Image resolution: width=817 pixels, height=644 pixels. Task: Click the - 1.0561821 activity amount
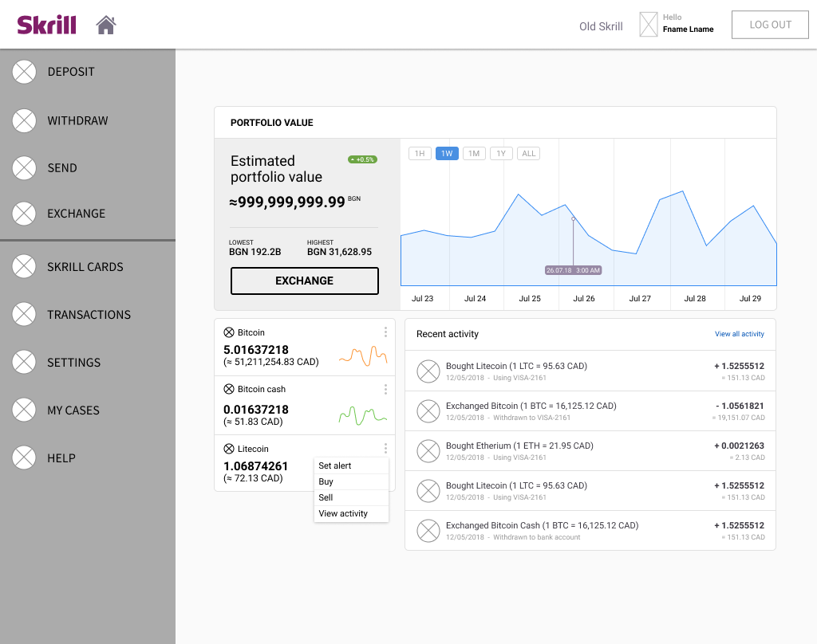point(740,406)
